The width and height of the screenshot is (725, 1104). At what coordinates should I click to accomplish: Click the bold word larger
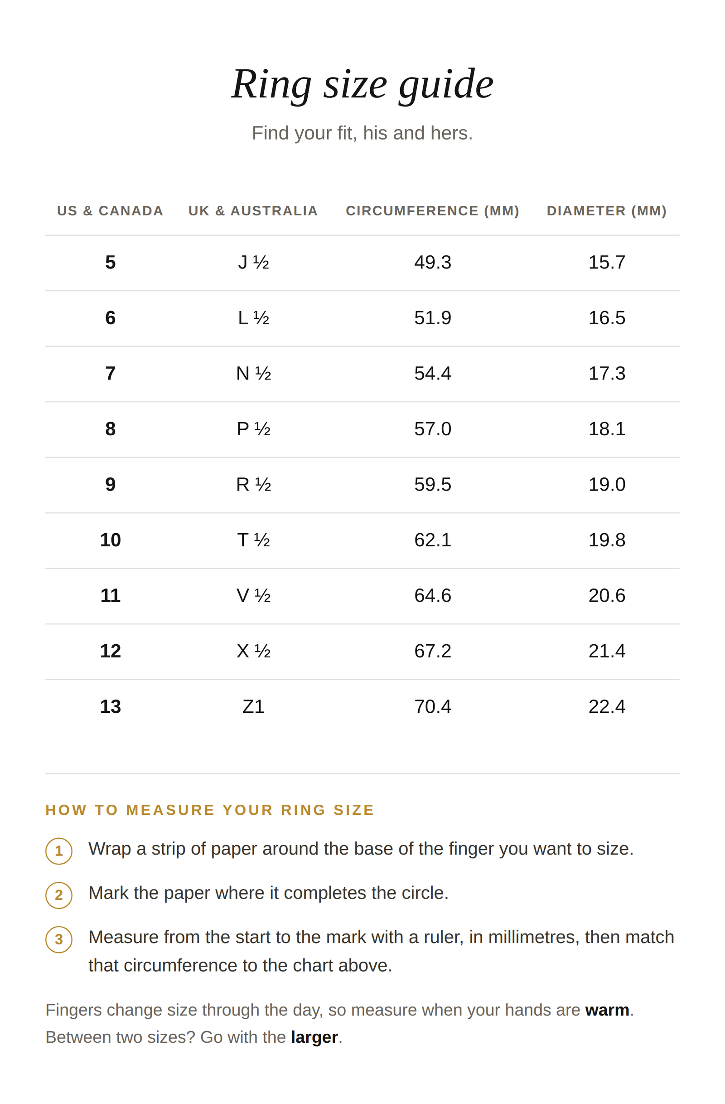pos(314,1037)
